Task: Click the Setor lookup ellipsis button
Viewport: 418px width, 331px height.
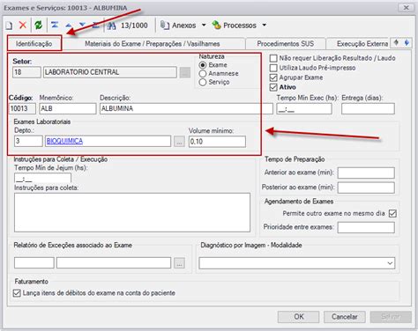Action: point(185,72)
